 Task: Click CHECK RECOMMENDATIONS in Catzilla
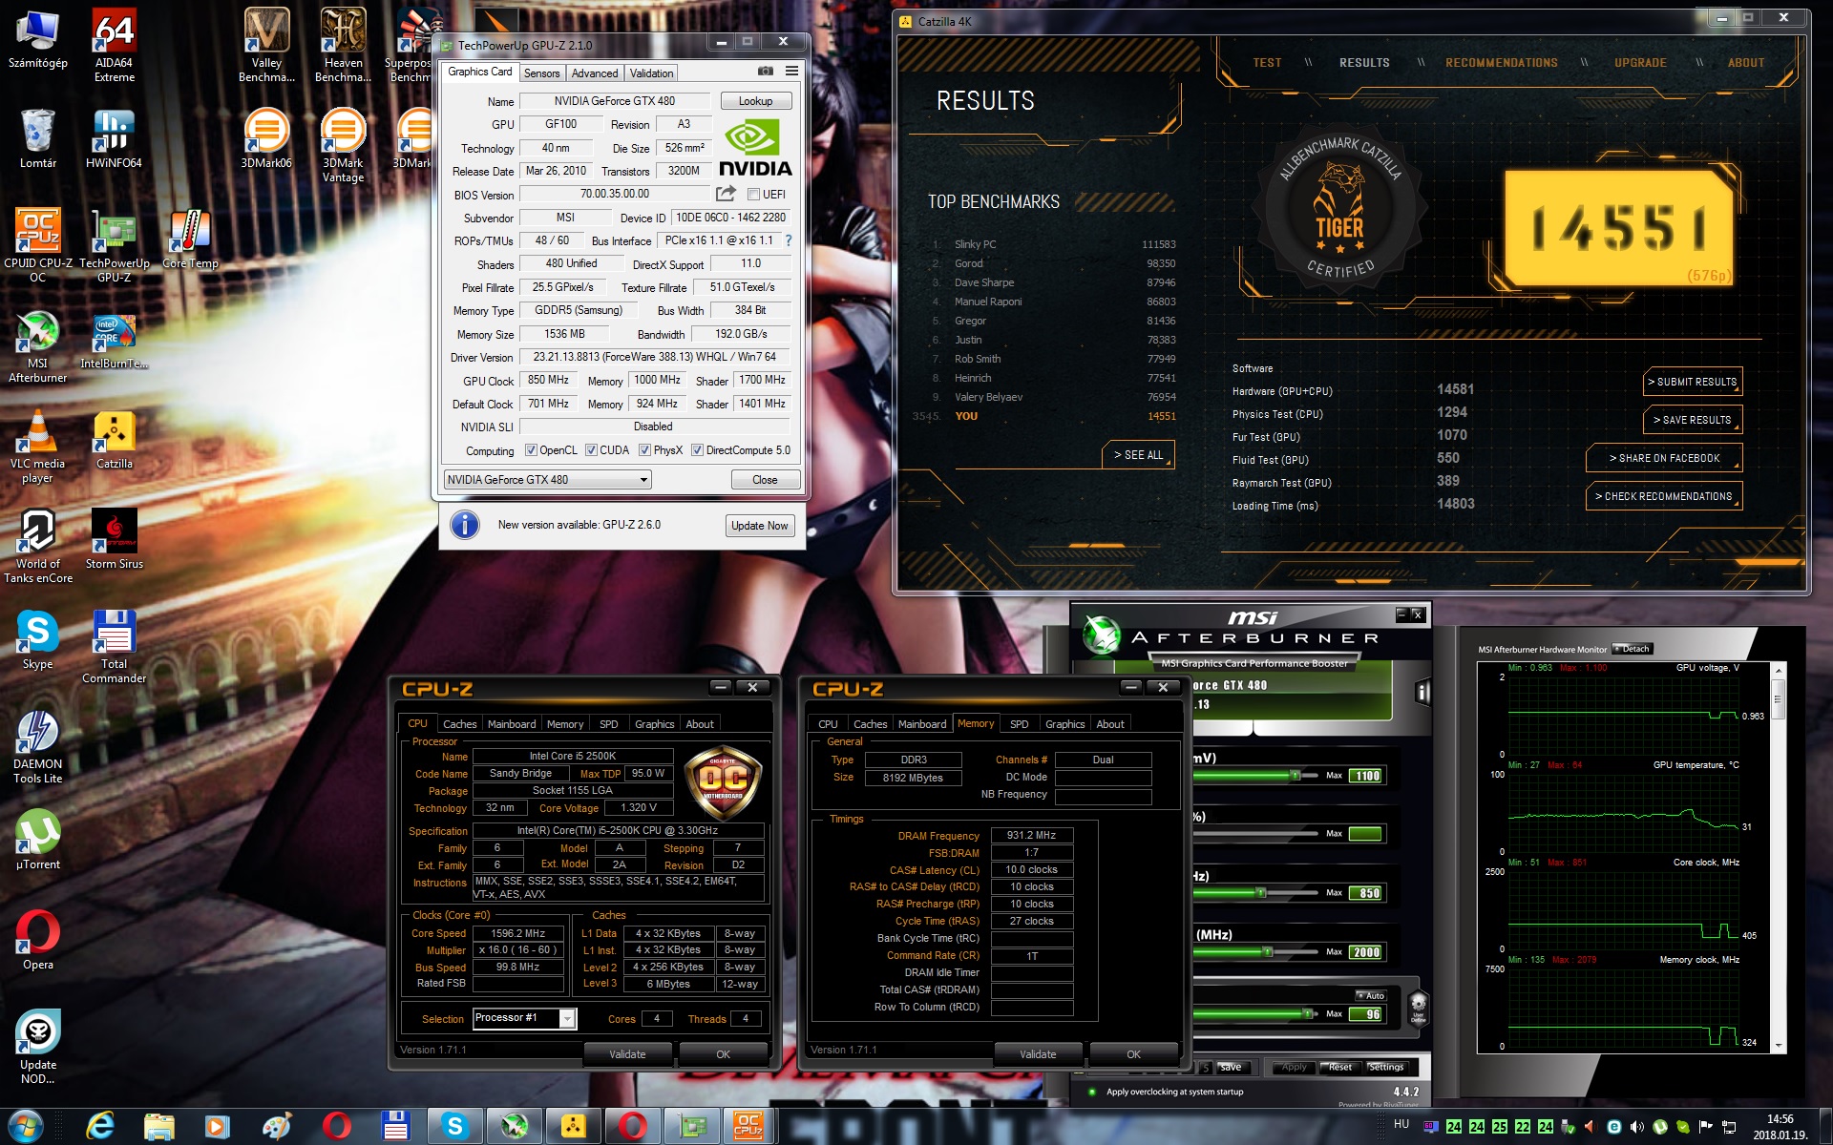[x=1664, y=496]
